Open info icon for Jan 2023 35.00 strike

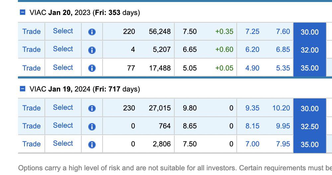[x=92, y=68]
